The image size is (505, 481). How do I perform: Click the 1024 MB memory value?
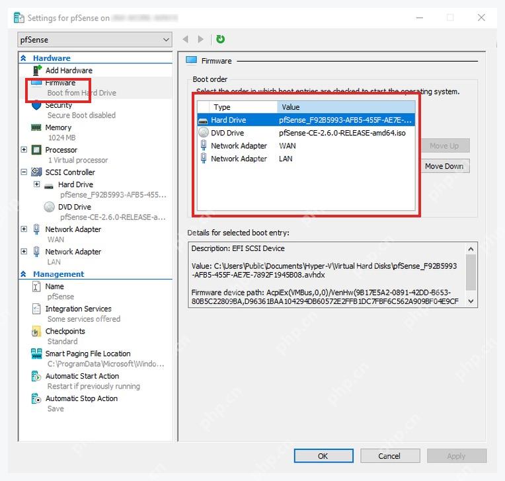click(x=62, y=138)
